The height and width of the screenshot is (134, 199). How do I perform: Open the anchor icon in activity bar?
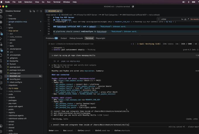pos(1,66)
